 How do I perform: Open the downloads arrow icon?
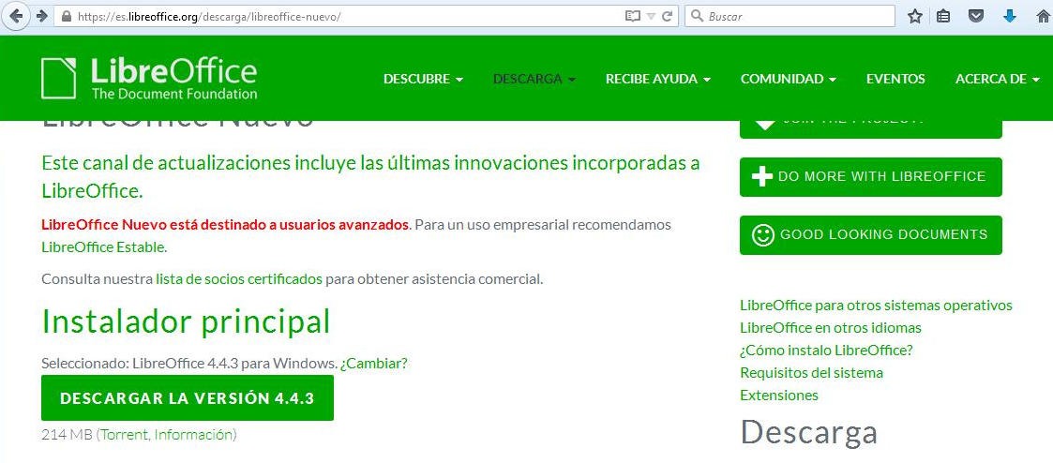coord(1009,17)
